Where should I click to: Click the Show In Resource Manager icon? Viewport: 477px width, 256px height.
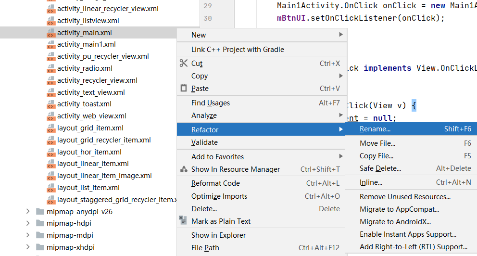[183, 169]
